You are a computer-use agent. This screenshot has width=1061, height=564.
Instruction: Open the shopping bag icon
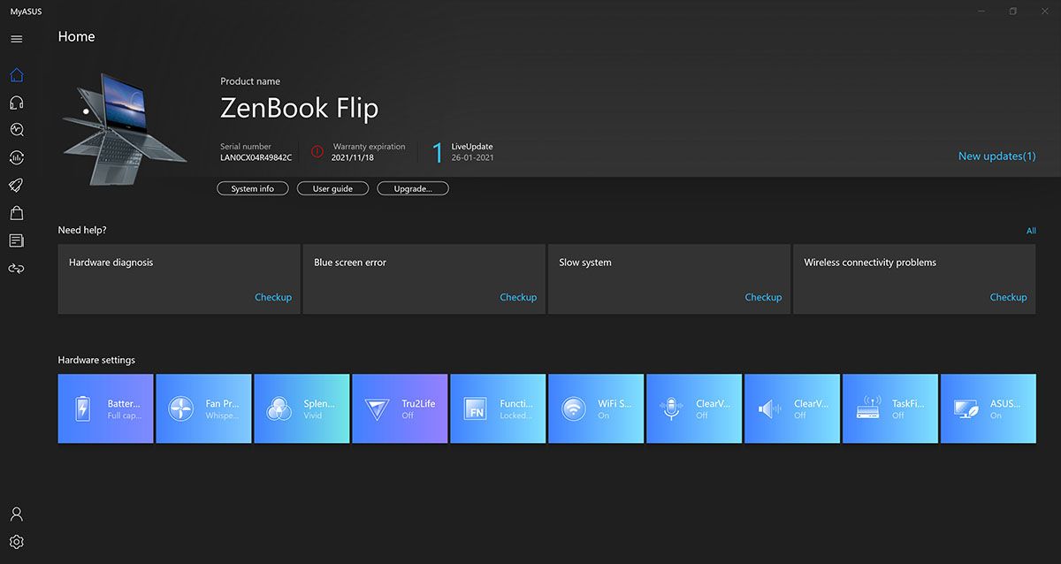[16, 213]
